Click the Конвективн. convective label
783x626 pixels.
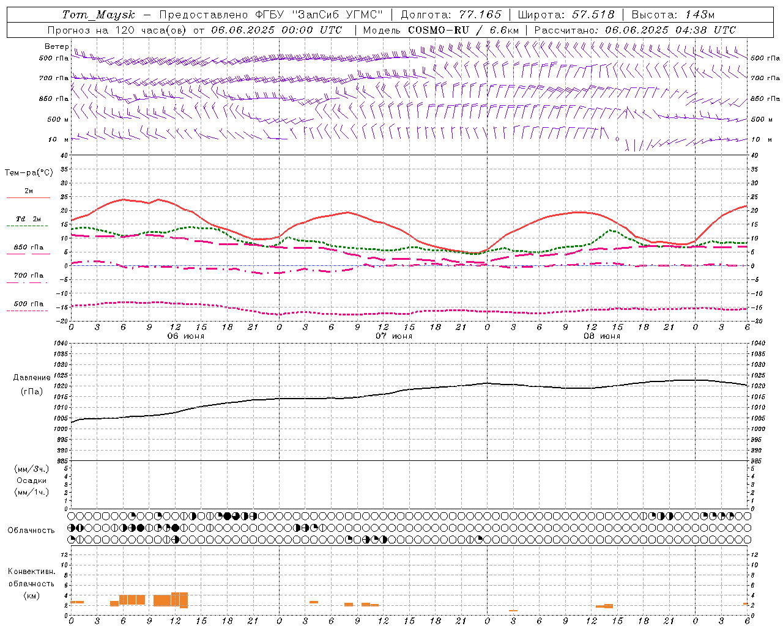[32, 571]
